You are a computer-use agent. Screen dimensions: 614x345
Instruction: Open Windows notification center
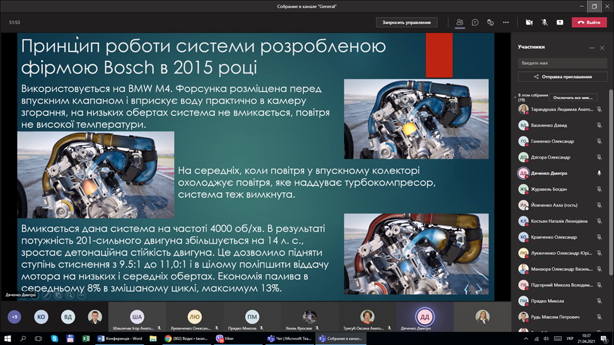point(604,338)
